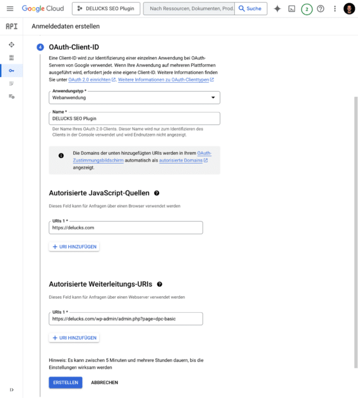Click the info icon in the domains notice
The height and width of the screenshot is (398, 358).
(61, 155)
